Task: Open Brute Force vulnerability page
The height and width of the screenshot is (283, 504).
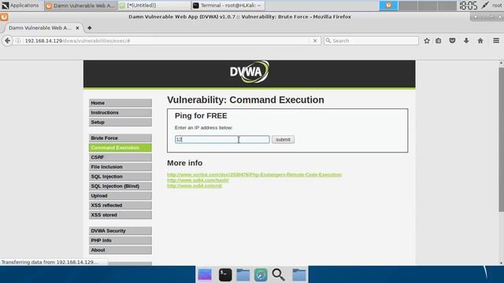Action: 120,138
